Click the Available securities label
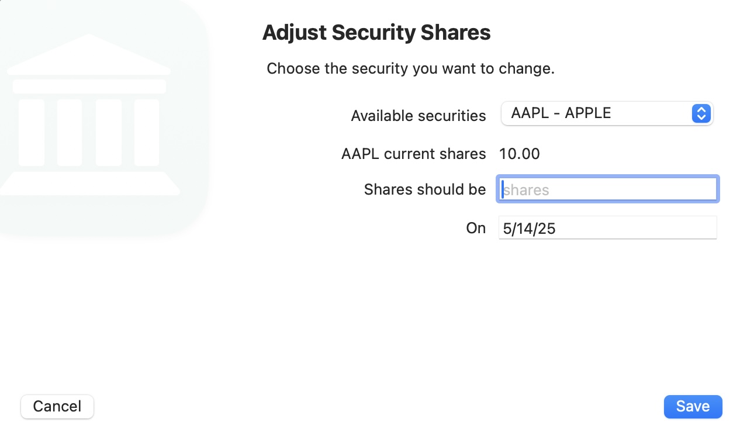The height and width of the screenshot is (429, 740). (x=418, y=116)
